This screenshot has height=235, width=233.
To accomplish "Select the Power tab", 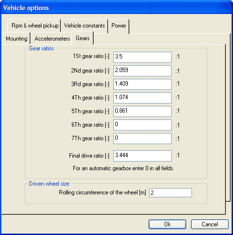I will point(119,26).
